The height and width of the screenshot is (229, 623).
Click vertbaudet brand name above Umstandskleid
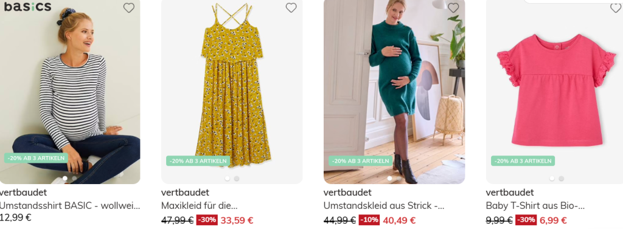[347, 193]
